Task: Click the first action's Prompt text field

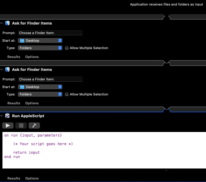Action: click(x=50, y=33)
